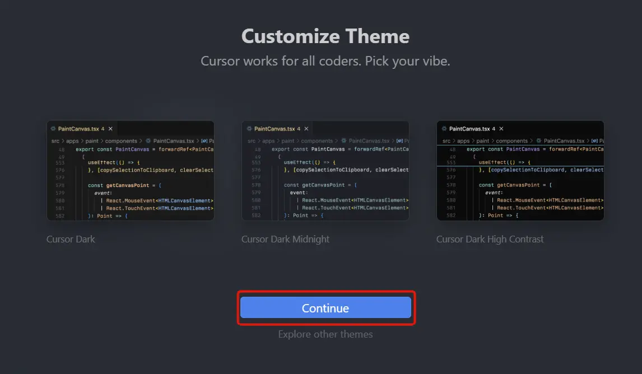Close PaintCanvas.tsx tab in Dark Midnight preview
This screenshot has width=642, height=374.
pos(306,129)
